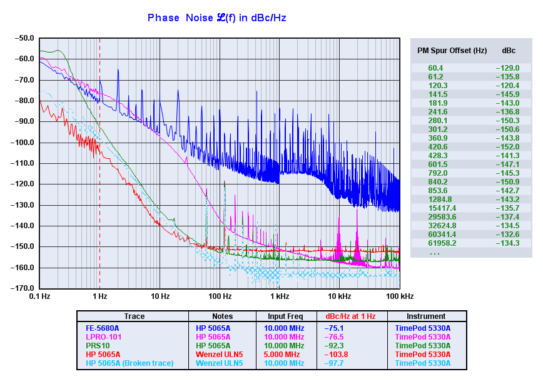Click spur offset "840.2"
This screenshot has height=389, width=543.
438,182
